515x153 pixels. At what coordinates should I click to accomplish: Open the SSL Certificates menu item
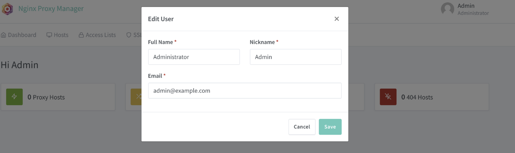point(134,35)
